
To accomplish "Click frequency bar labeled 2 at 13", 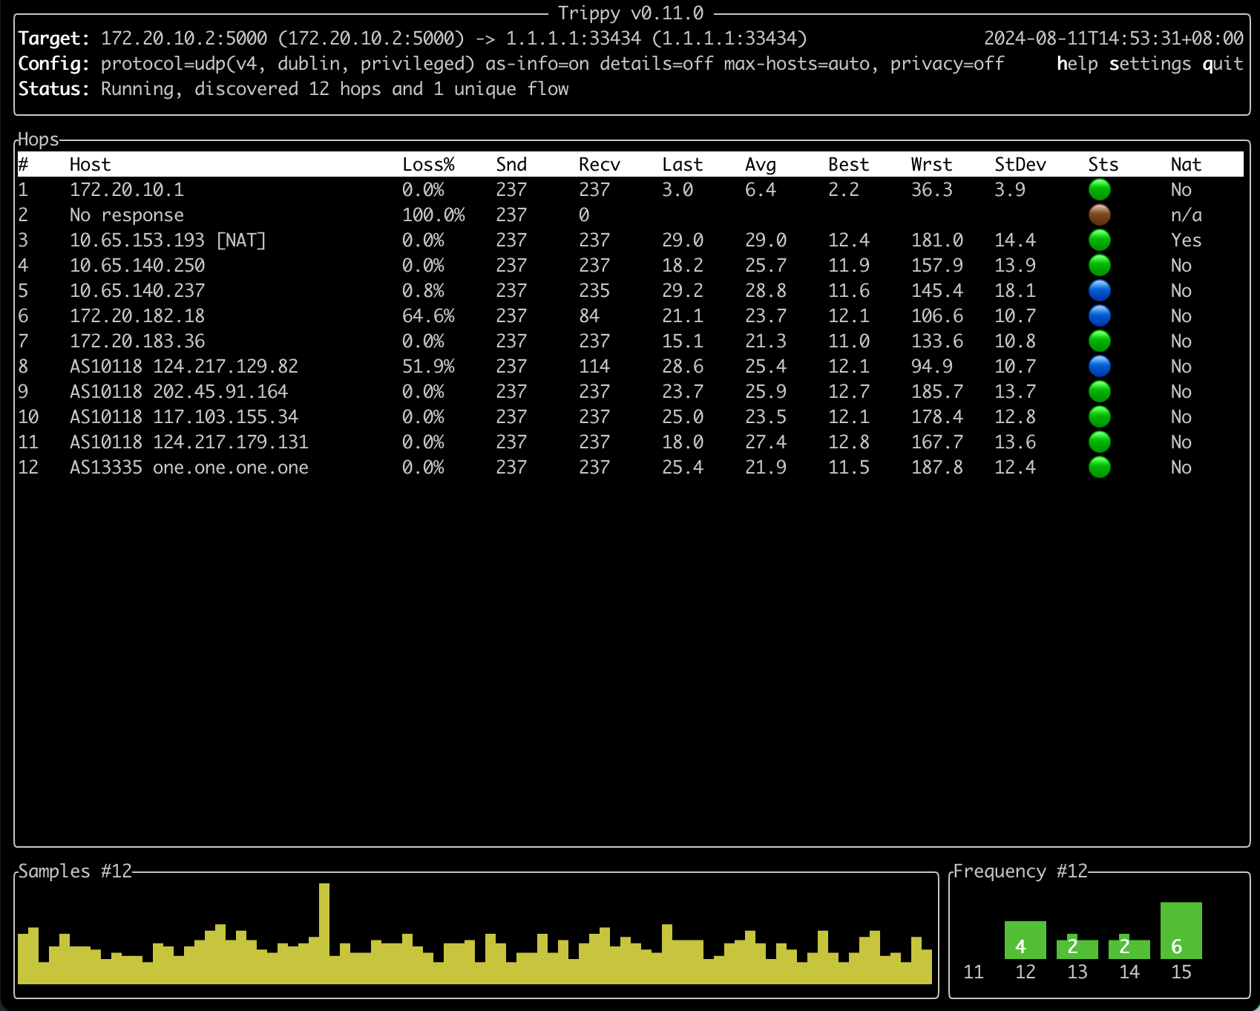I will point(1077,948).
